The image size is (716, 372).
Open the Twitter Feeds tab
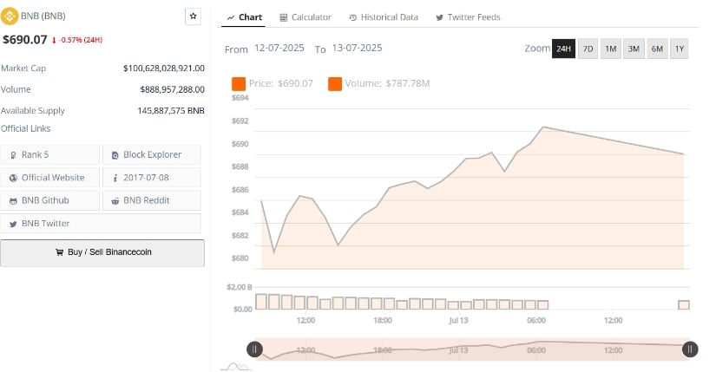(x=468, y=17)
